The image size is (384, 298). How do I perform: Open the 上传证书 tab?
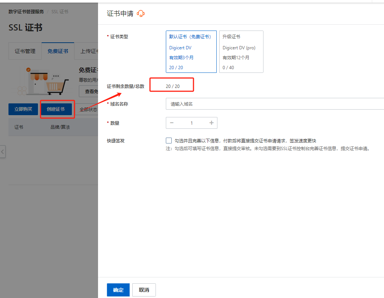pos(88,51)
